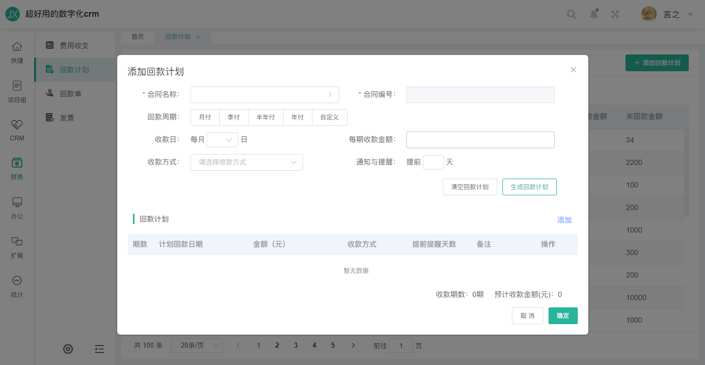
Task: Open the 财务 finance sidebar icon
Action: [x=17, y=169]
